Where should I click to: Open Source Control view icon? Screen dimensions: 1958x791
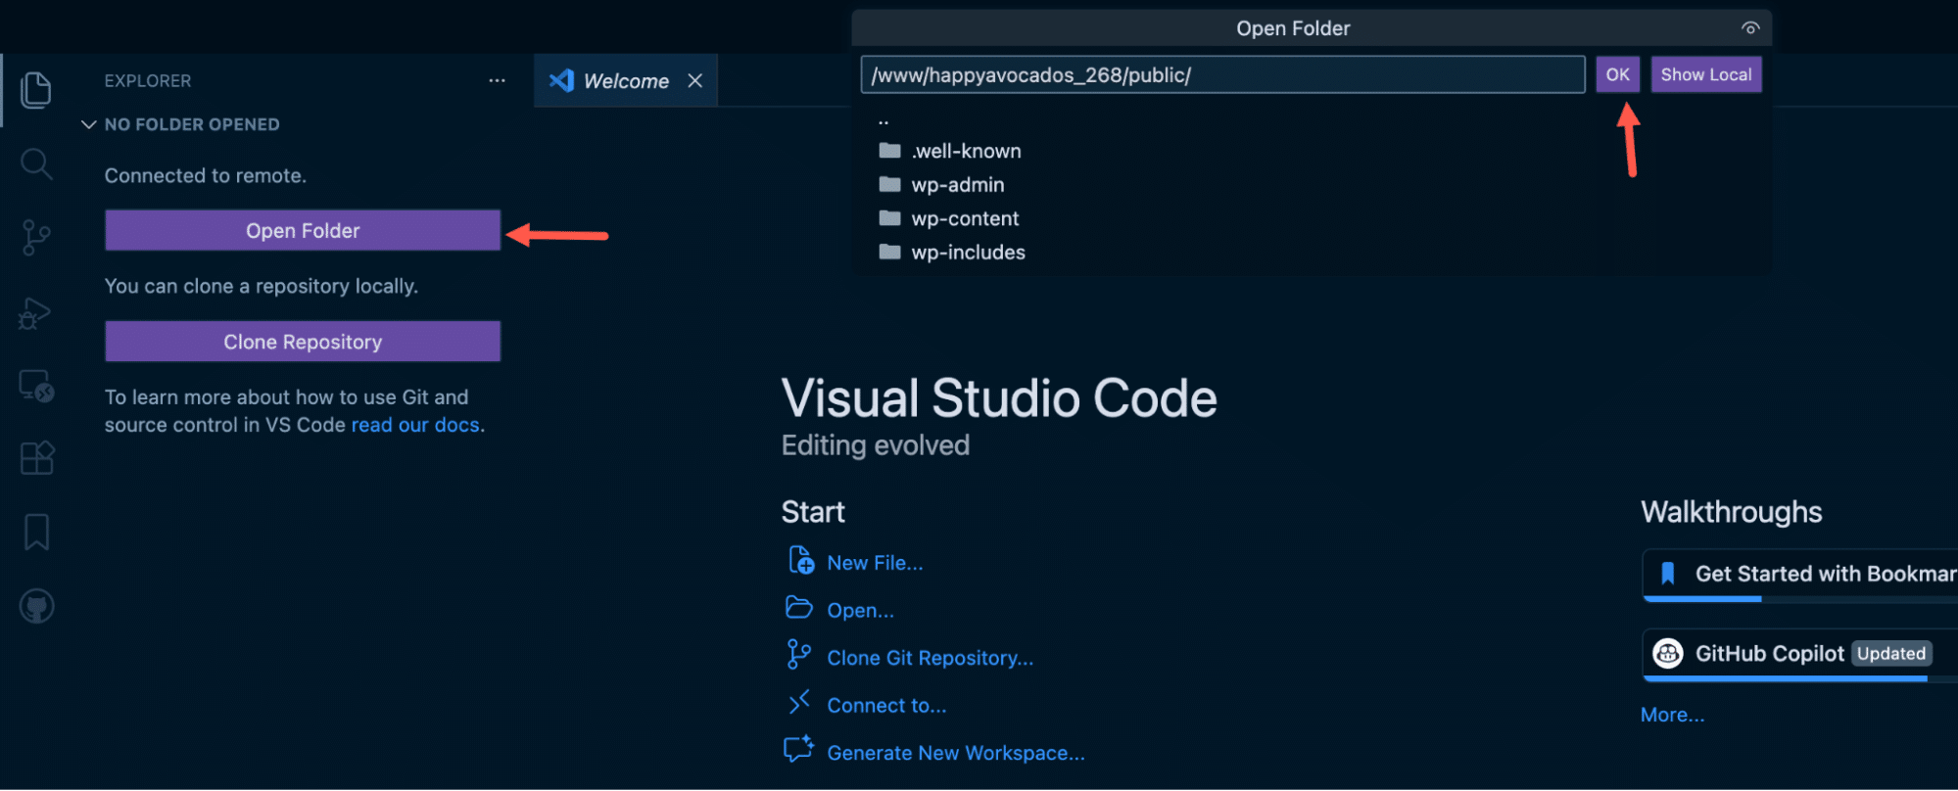36,238
